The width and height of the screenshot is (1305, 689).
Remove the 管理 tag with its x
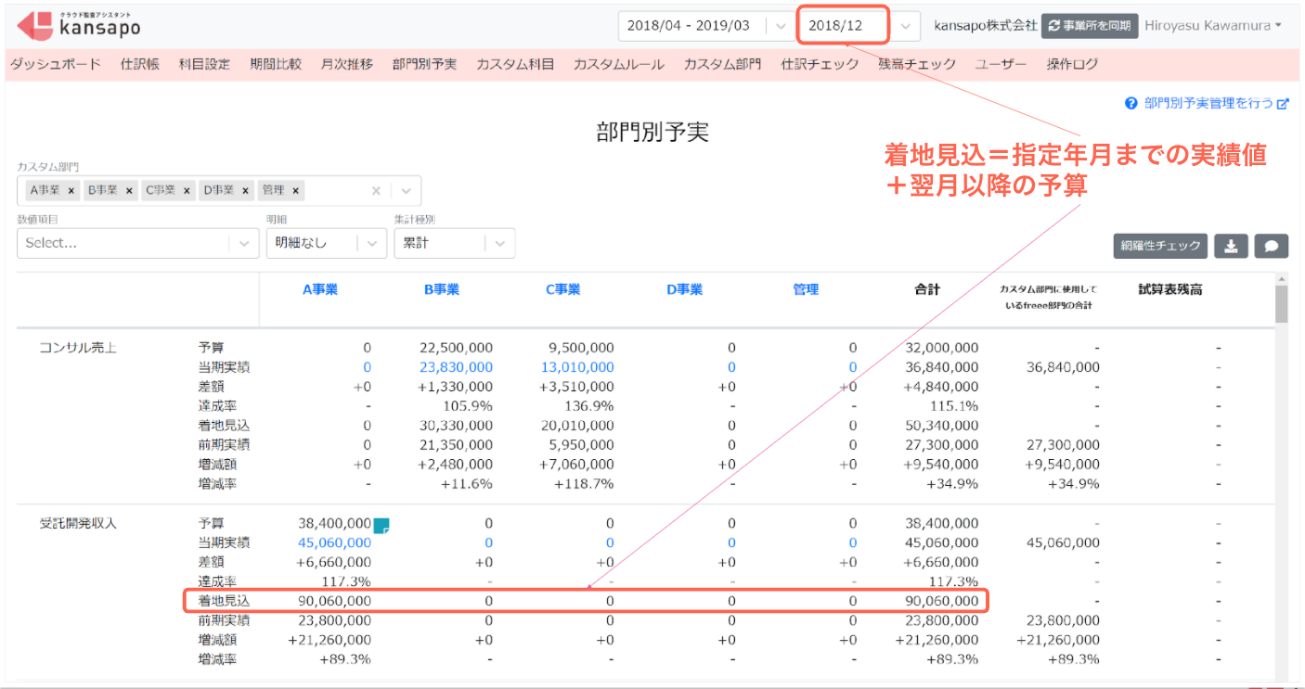point(295,190)
